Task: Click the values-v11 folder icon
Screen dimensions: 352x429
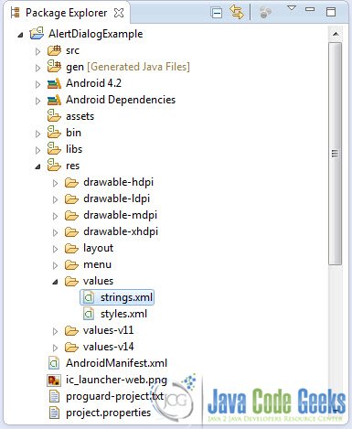Action: pyautogui.click(x=71, y=330)
